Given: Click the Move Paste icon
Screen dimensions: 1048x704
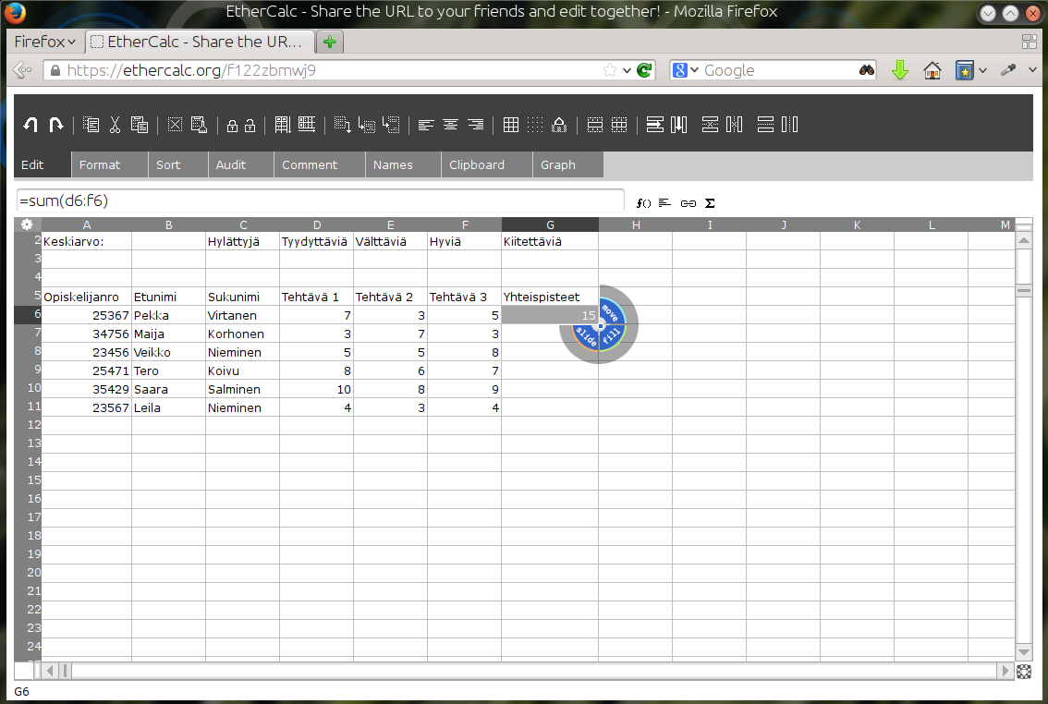Looking at the screenshot, I should [366, 124].
